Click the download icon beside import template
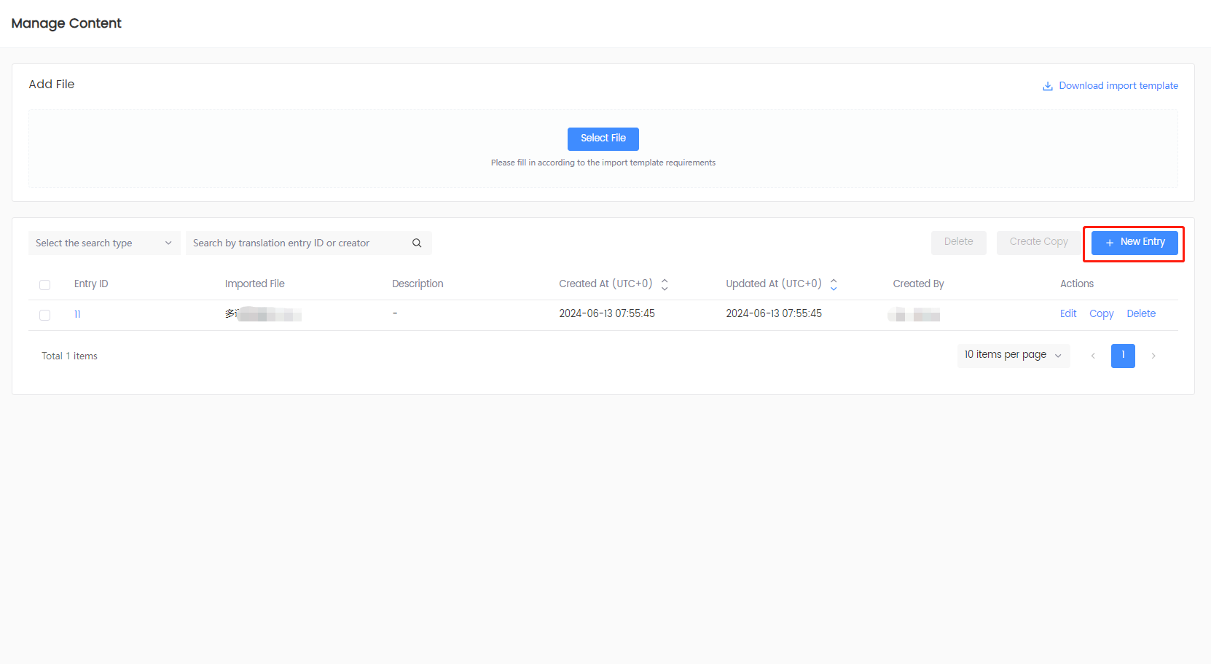This screenshot has width=1211, height=664. click(x=1048, y=86)
